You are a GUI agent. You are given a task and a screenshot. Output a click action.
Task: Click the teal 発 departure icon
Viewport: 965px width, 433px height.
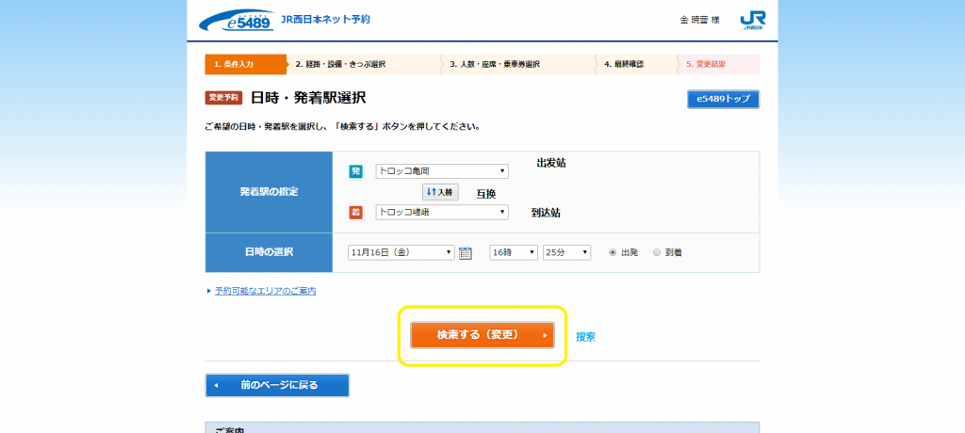(x=355, y=171)
